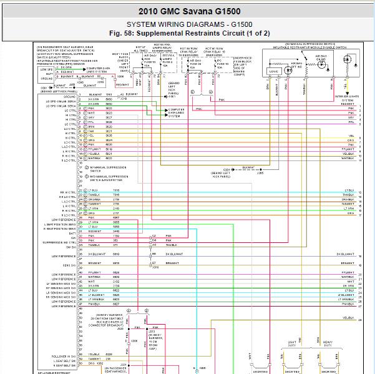Click the 'LIGHT DUTY' bracket label
Viewport: 375px width, 374px height.
292,343
